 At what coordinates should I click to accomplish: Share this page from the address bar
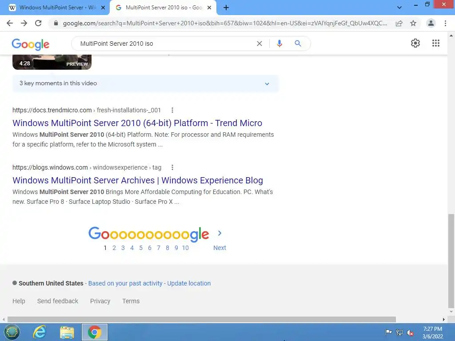[x=399, y=23]
